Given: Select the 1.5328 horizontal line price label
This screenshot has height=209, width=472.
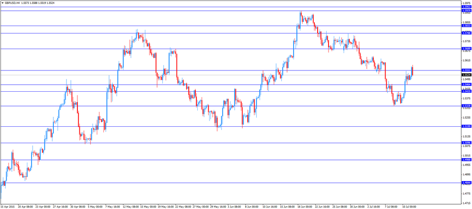Looking at the screenshot, I should coord(466,106).
